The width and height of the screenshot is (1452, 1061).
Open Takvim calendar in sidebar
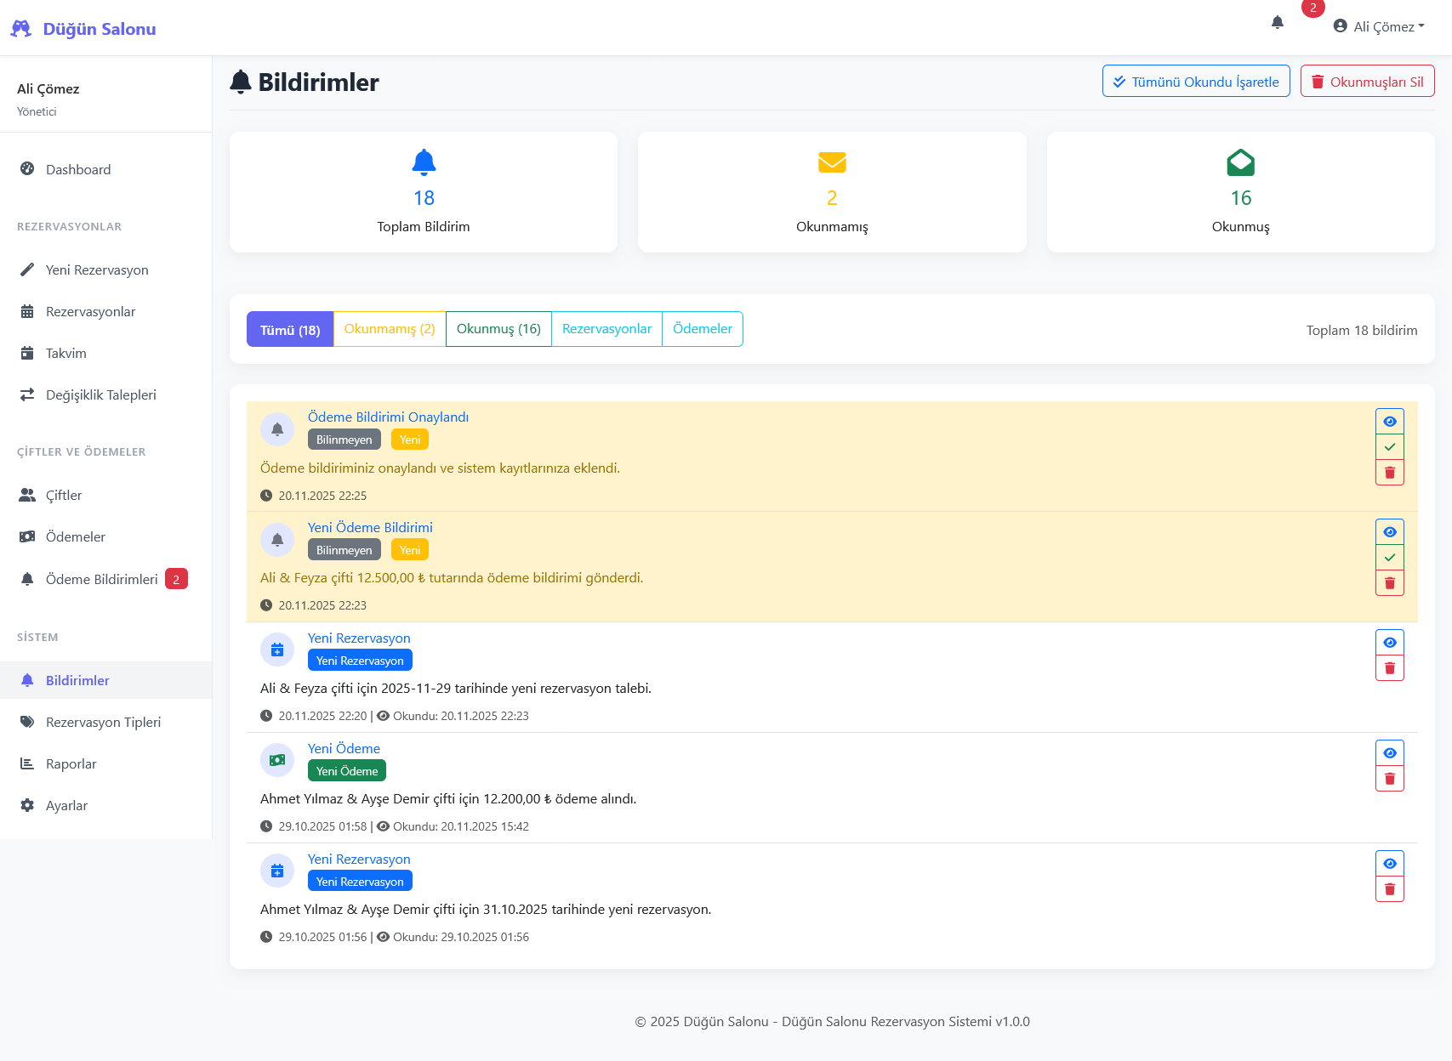pos(66,353)
